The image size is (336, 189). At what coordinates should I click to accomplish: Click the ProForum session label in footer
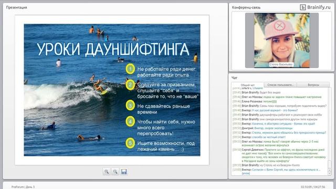point(23,187)
